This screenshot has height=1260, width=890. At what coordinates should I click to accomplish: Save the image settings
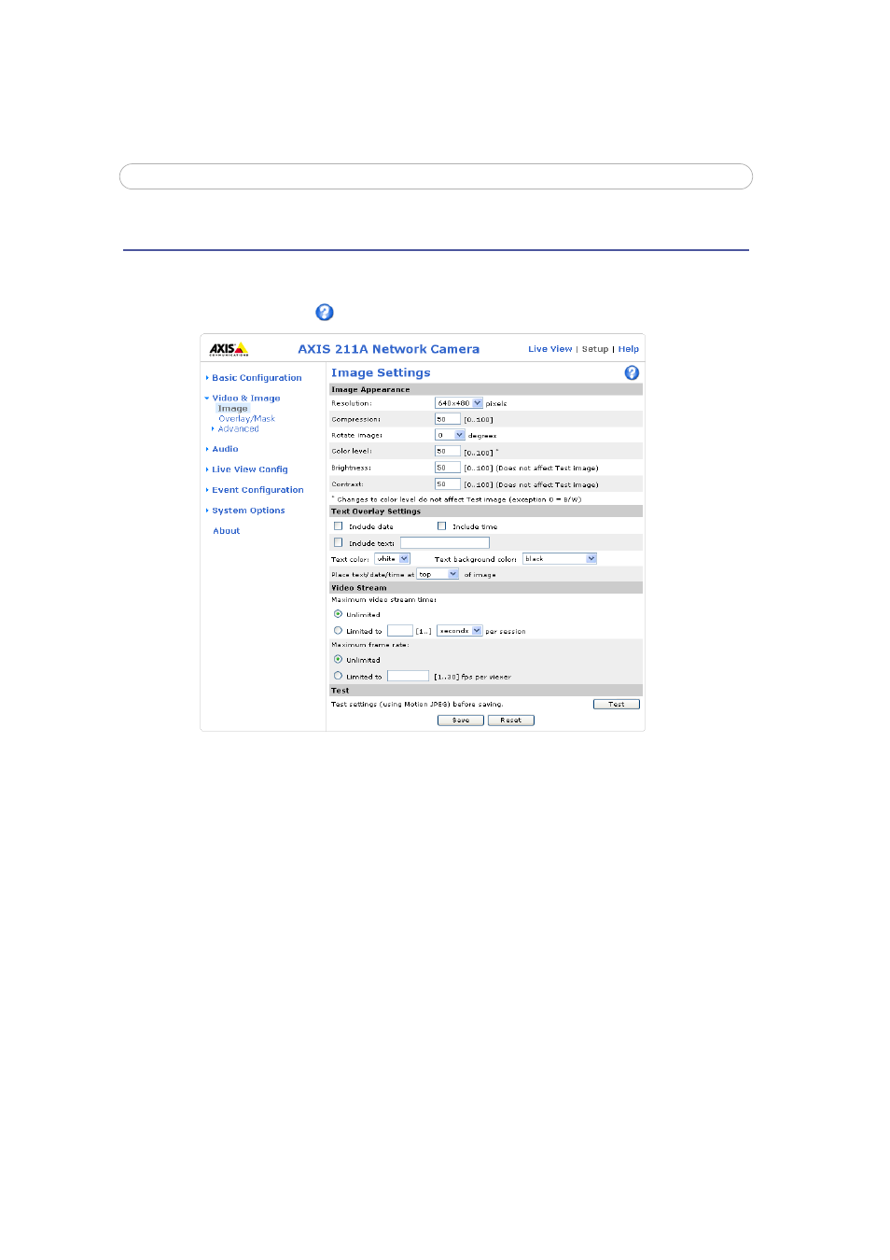(461, 721)
